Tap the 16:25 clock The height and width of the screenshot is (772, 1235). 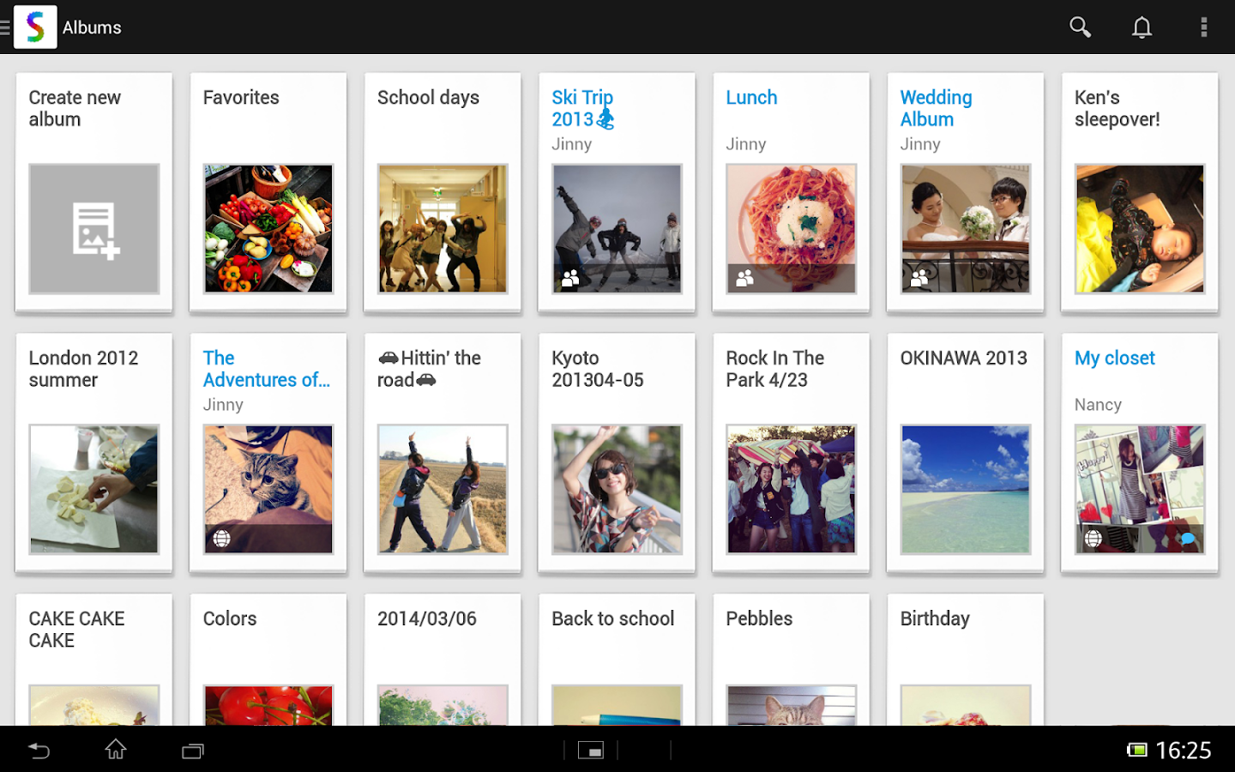[x=1184, y=751]
